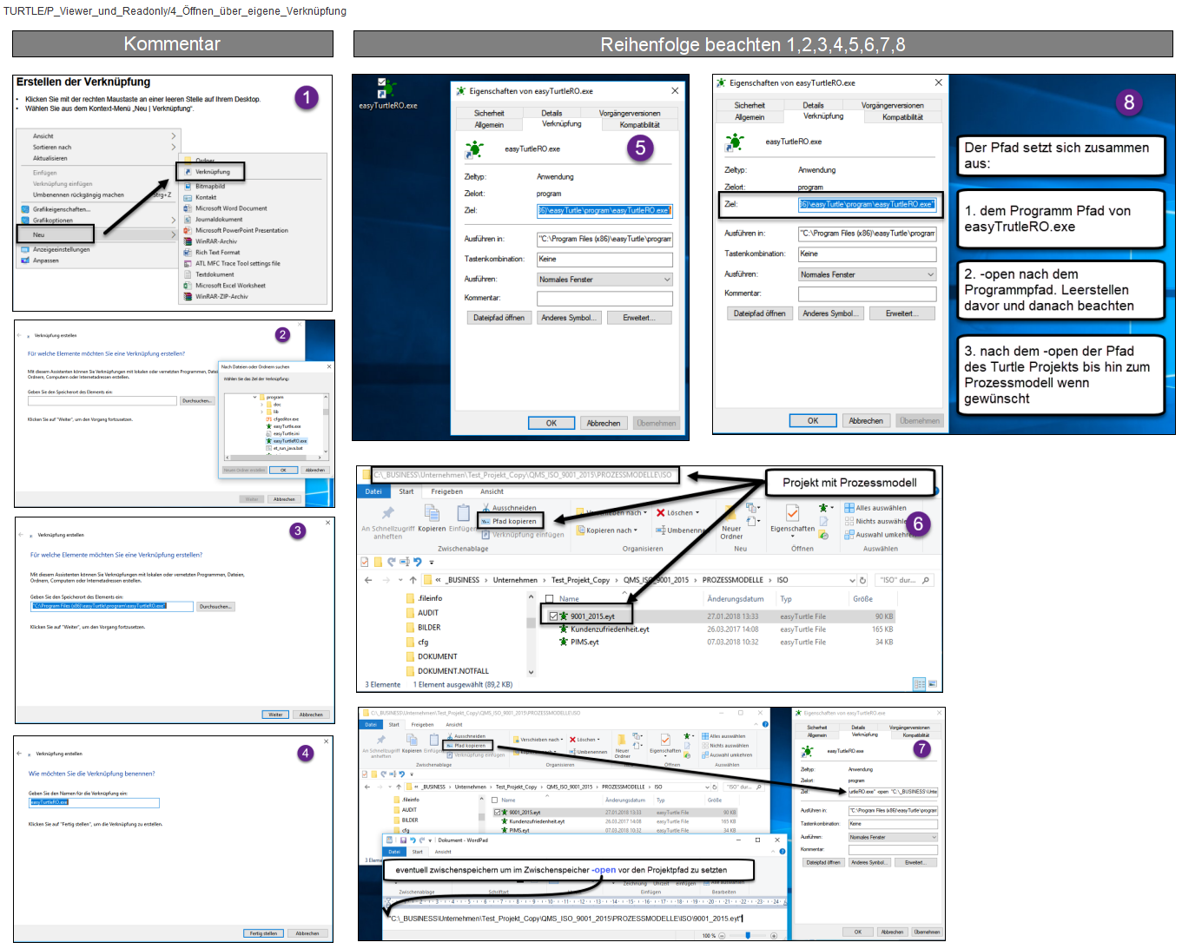This screenshot has width=1182, height=949.
Task: Switch to the Sicherheit tab in the step 5 dialog
Action: [x=489, y=113]
